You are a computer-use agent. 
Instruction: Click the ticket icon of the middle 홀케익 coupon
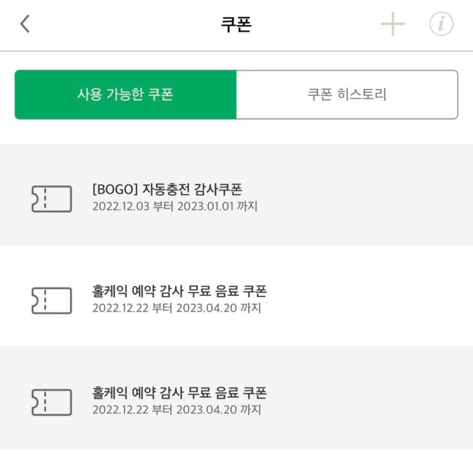tap(51, 301)
